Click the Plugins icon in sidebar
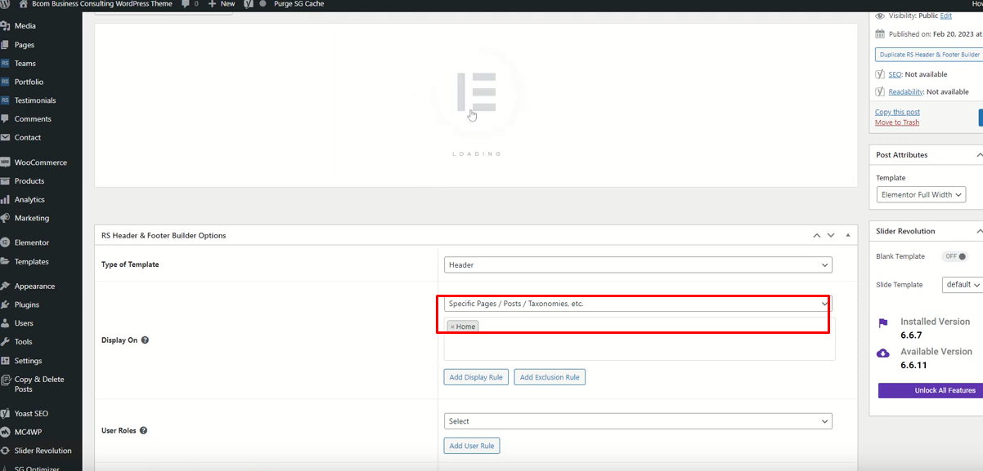Image resolution: width=983 pixels, height=471 pixels. pyautogui.click(x=6, y=304)
